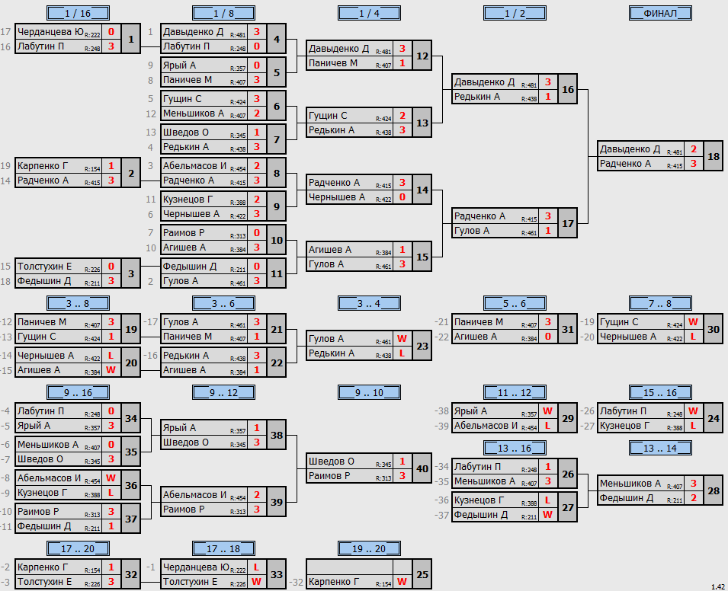Click Чернышев А in match 14
The image size is (728, 591).
[x=337, y=196]
